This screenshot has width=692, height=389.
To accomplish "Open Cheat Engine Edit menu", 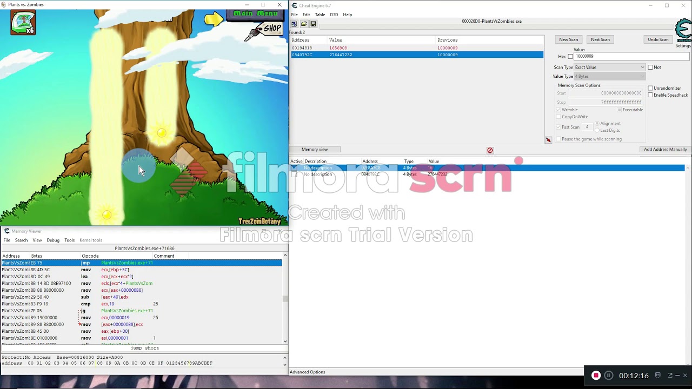I will point(307,15).
